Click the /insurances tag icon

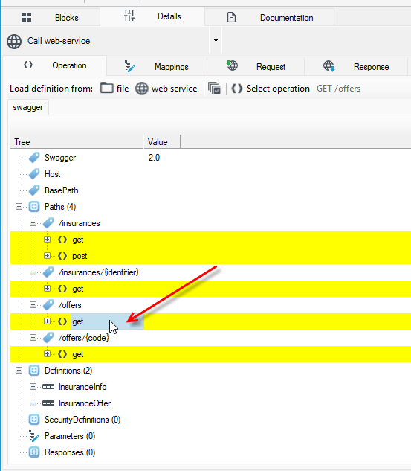[x=48, y=223]
